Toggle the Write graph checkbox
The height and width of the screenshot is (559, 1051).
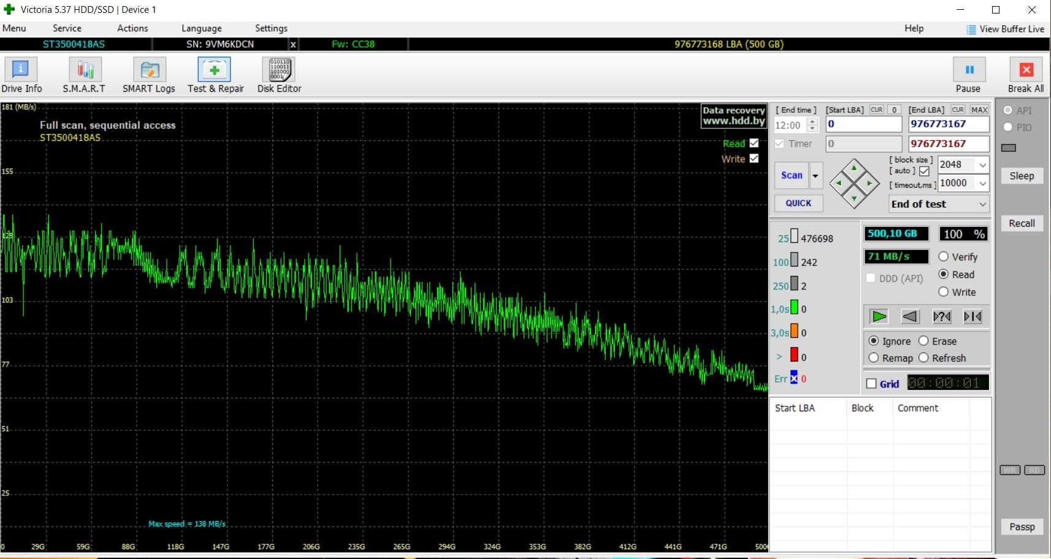tap(754, 158)
